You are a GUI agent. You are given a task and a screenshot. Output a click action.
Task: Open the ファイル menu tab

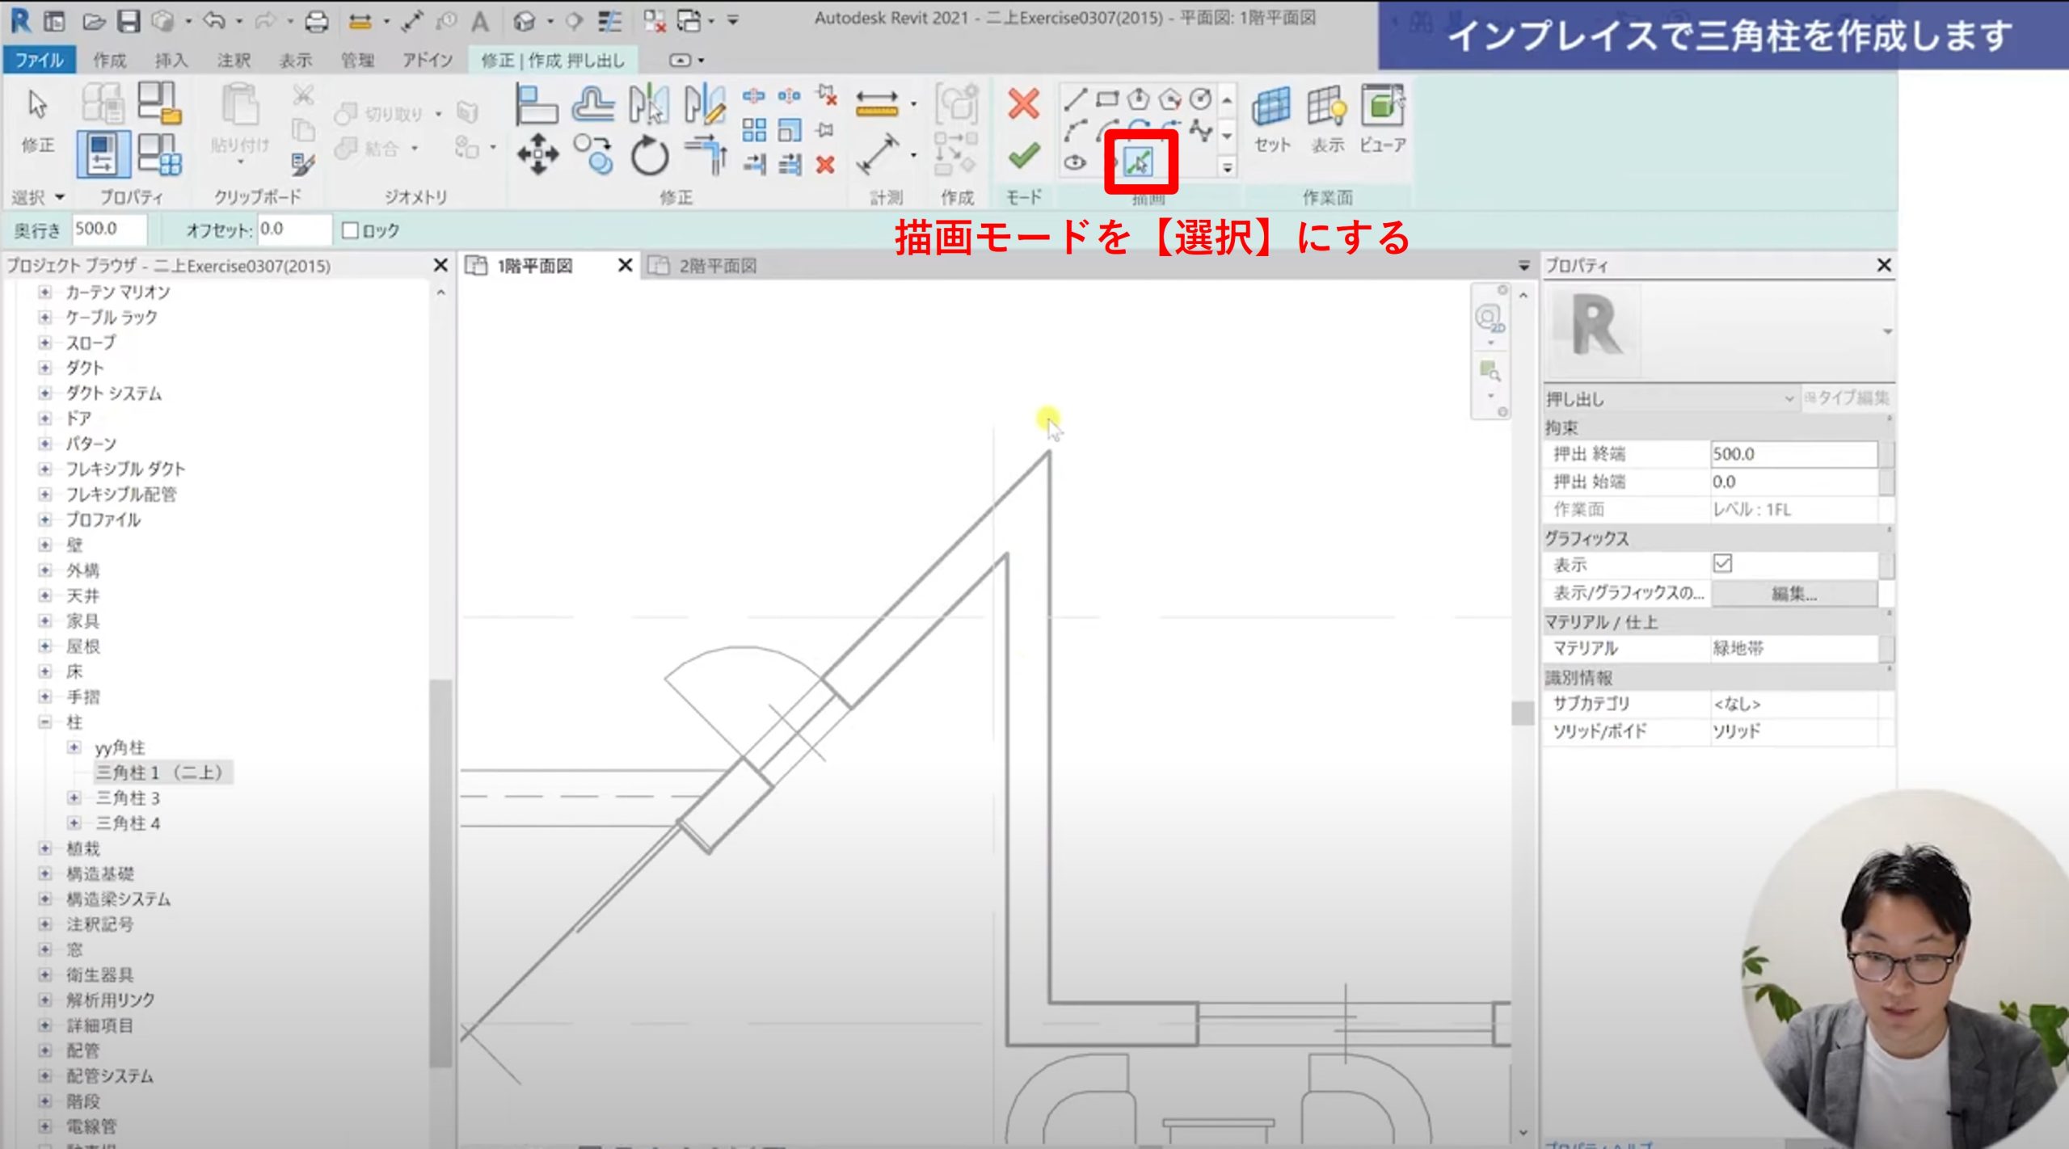[39, 60]
